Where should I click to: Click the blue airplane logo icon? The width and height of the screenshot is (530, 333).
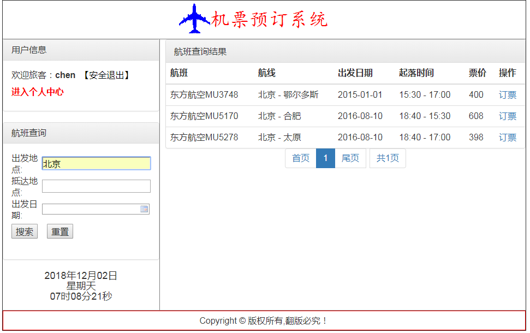tap(195, 19)
